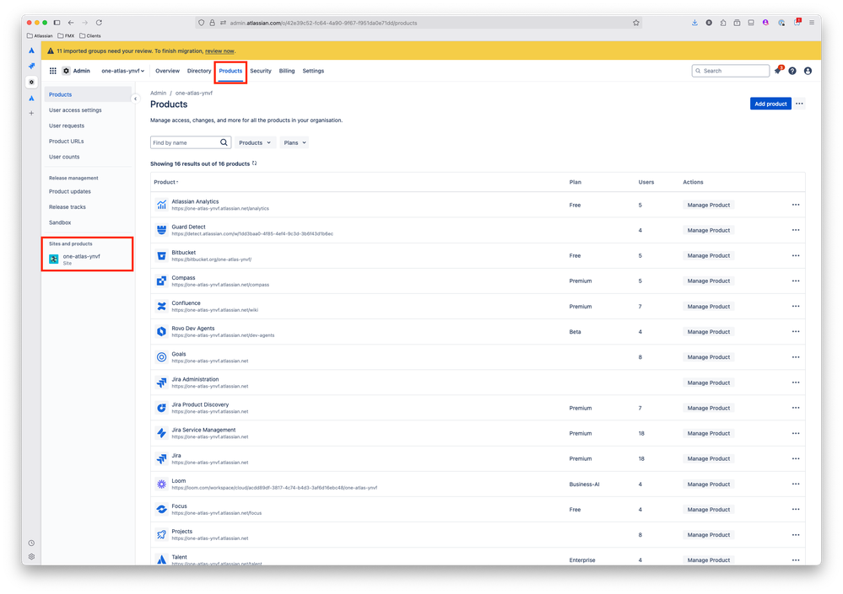Open the app switcher grid icon
Image resolution: width=843 pixels, height=594 pixels.
click(x=52, y=71)
